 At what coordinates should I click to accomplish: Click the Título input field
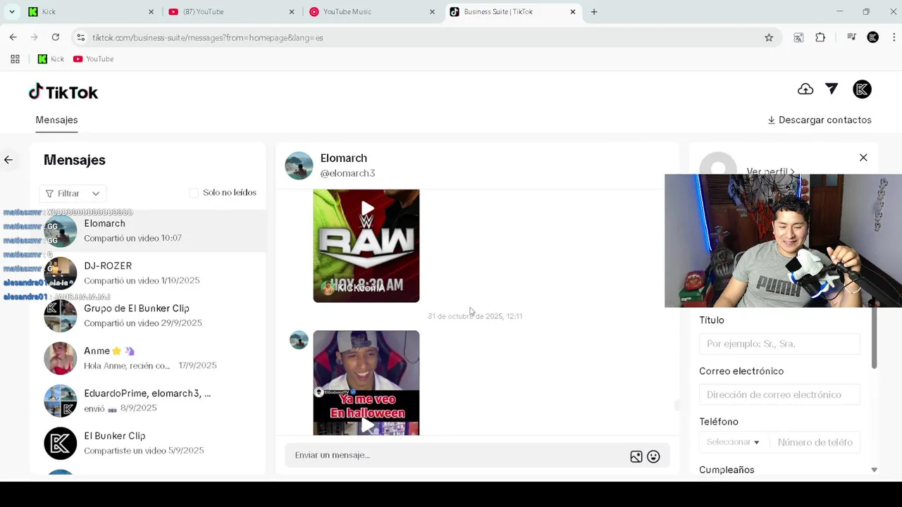click(x=779, y=344)
